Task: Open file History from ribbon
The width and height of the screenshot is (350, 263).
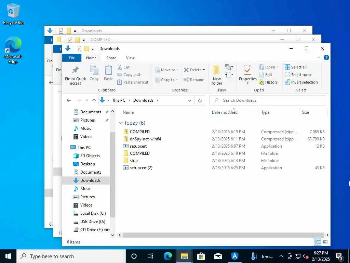Action: (x=269, y=82)
